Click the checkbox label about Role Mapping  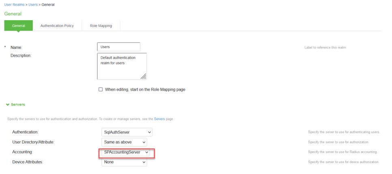coord(145,89)
